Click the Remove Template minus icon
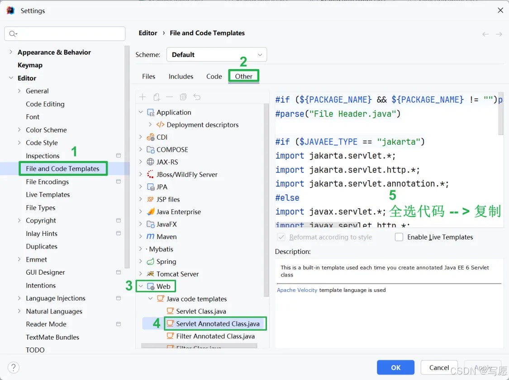 [x=170, y=97]
